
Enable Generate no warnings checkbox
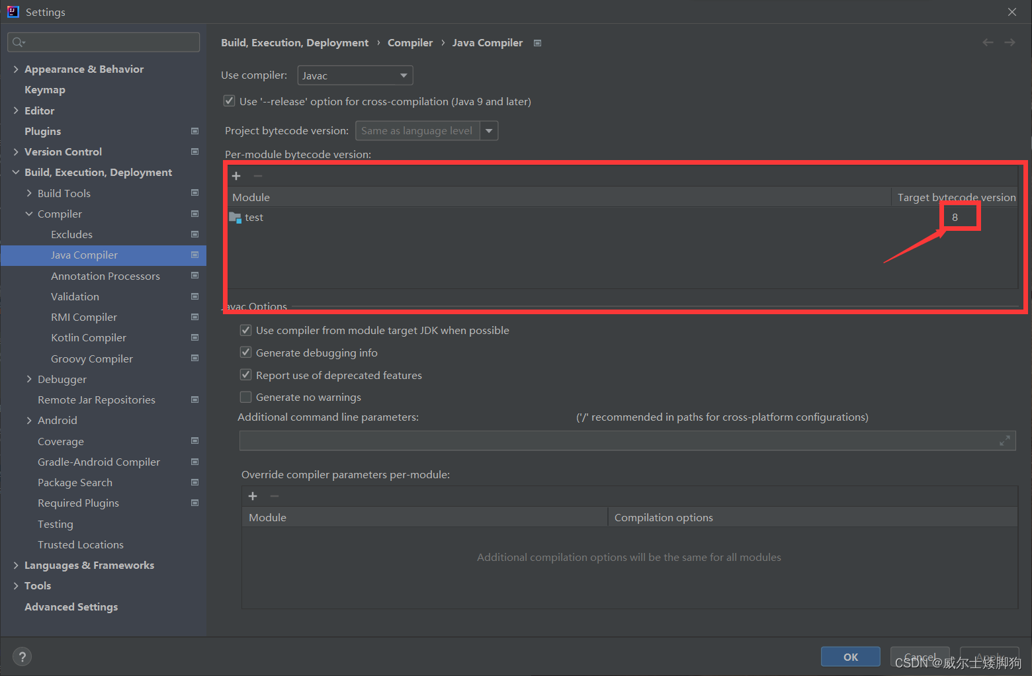(245, 397)
